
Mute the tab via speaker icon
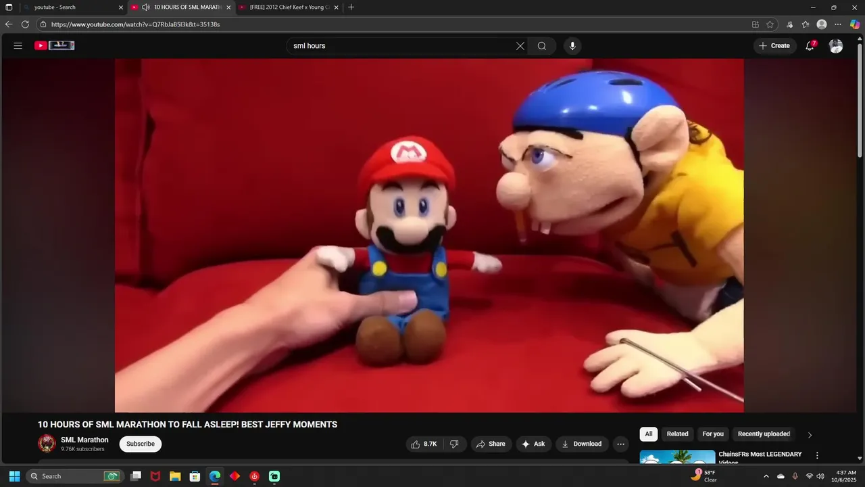(146, 7)
